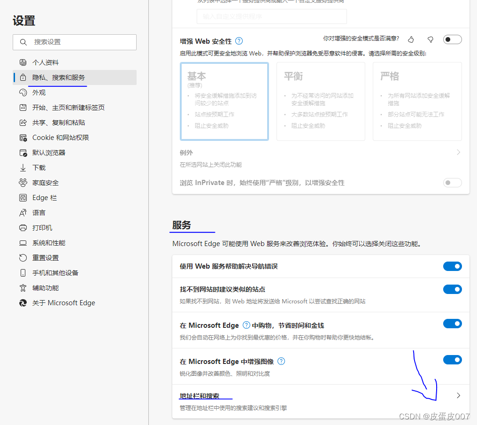Click the thumbs-down feedback icon
This screenshot has width=477, height=425.
pos(430,39)
